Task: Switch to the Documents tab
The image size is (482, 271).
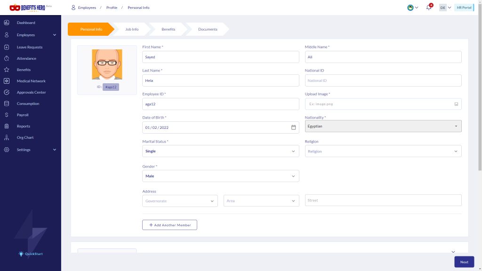Action: click(208, 29)
